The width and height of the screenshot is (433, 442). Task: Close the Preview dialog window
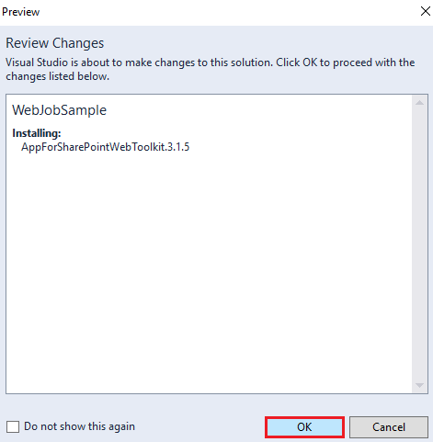tap(426, 11)
